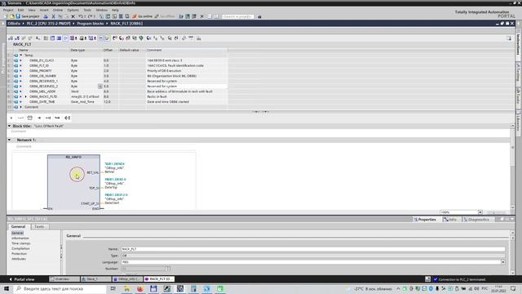Collapse the Block title section

[9, 126]
